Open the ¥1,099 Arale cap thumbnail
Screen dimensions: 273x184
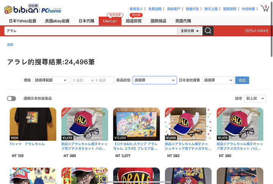tap(188, 124)
